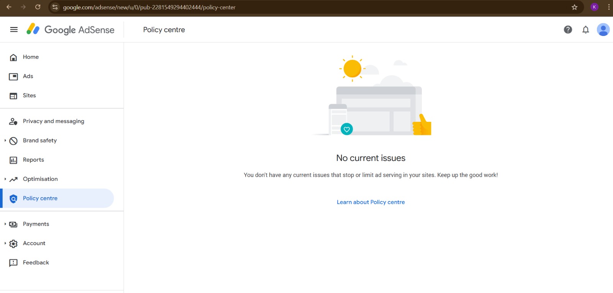
Task: Click the Sites sidebar icon
Action: point(13,96)
